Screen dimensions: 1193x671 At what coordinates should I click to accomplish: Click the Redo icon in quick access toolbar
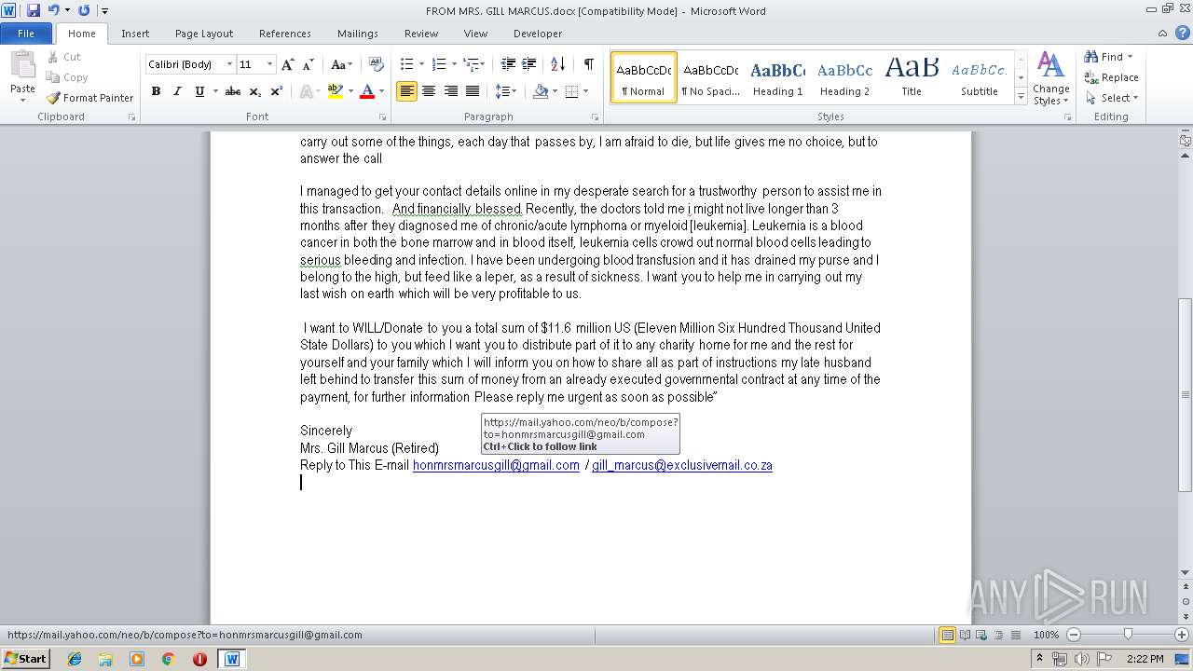click(84, 10)
